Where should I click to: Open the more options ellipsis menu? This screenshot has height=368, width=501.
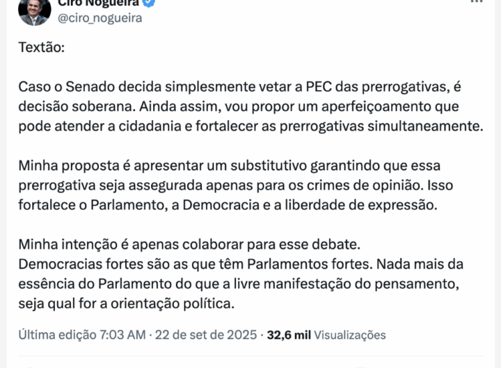(x=477, y=2)
